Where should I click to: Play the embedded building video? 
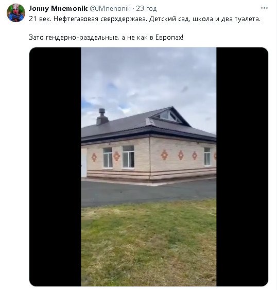click(149, 167)
